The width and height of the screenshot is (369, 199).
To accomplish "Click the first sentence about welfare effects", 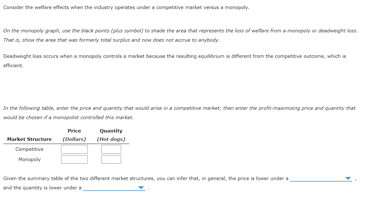I will click(x=126, y=7).
